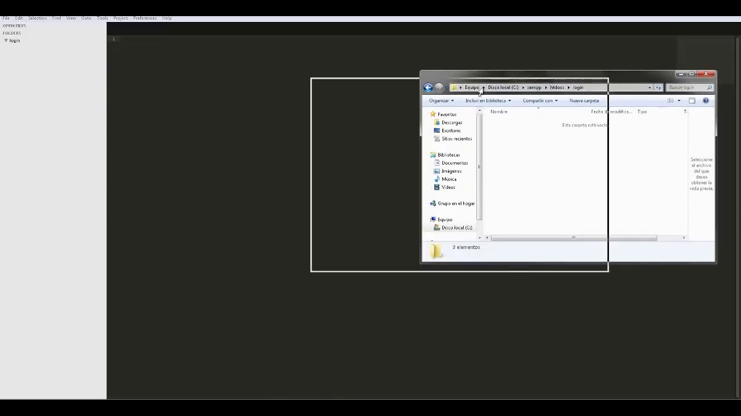
Task: Click the Favoritos star icon
Action: [433, 114]
